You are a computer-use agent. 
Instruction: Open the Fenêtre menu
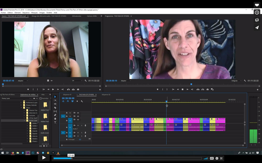tap(49, 13)
